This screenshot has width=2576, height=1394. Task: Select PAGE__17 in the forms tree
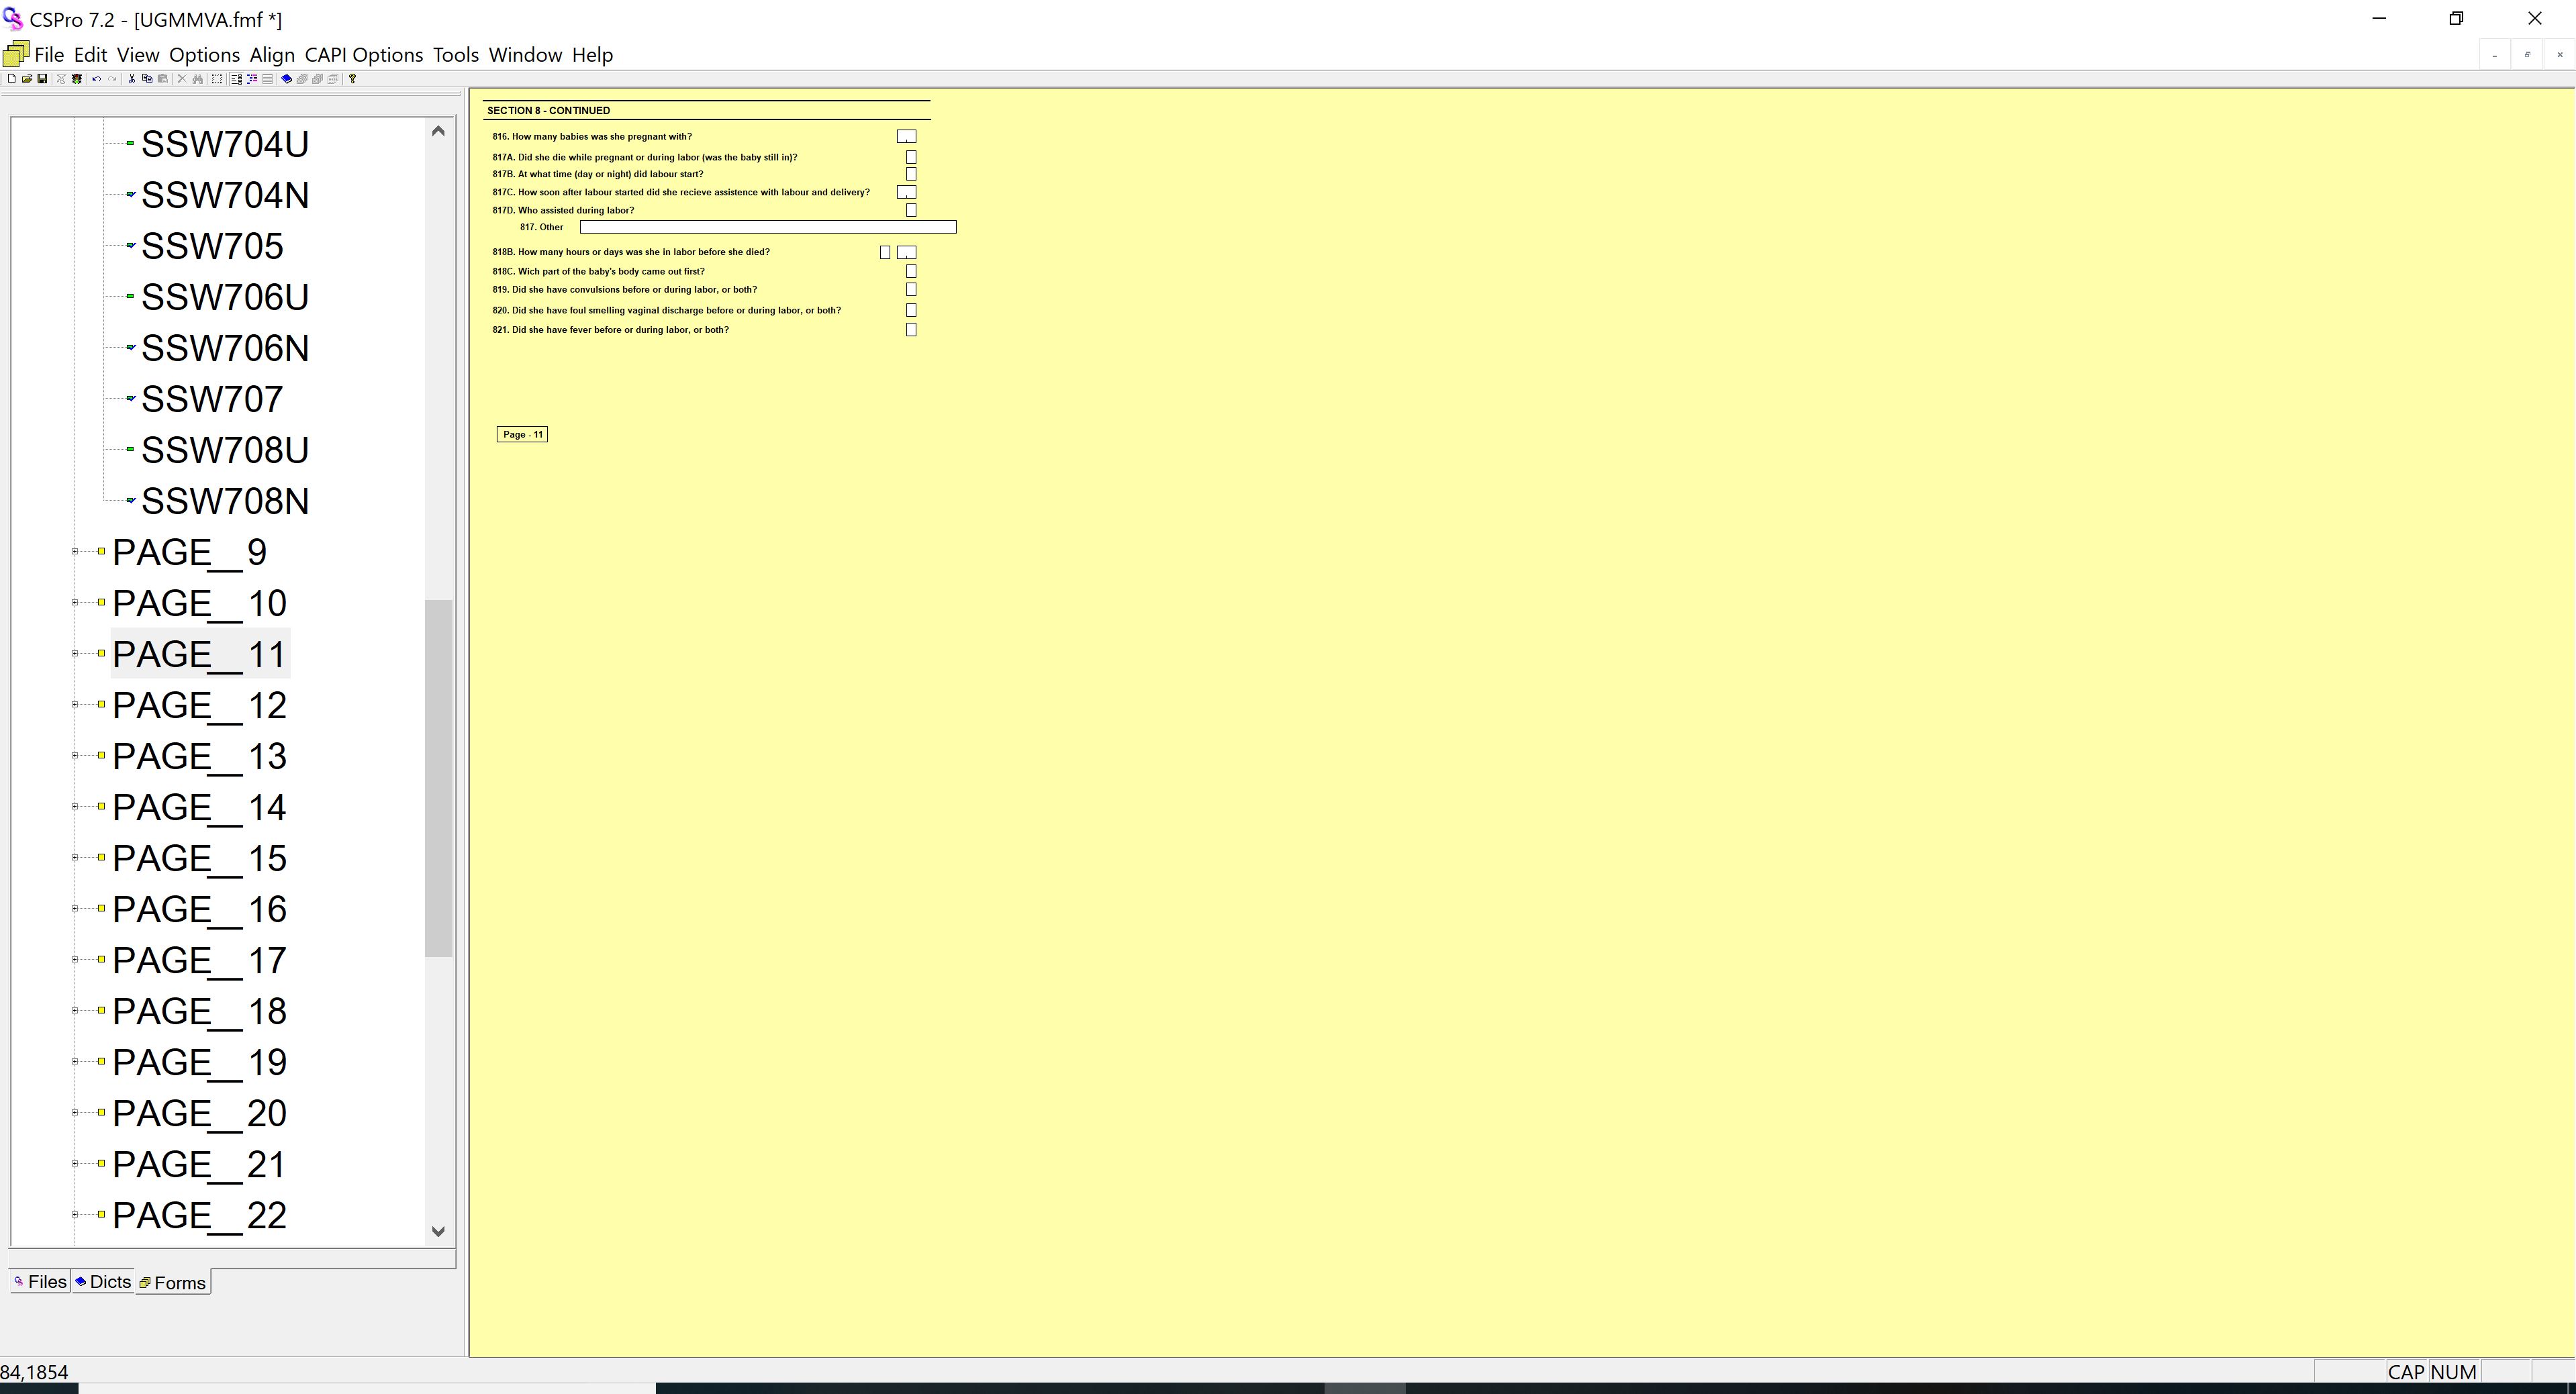(x=200, y=960)
